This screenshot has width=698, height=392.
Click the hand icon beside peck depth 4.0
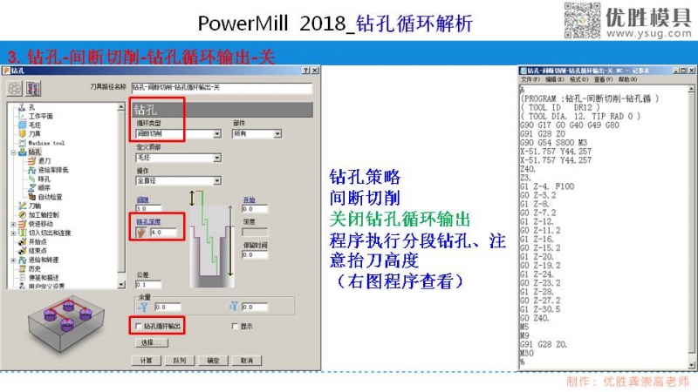141,232
